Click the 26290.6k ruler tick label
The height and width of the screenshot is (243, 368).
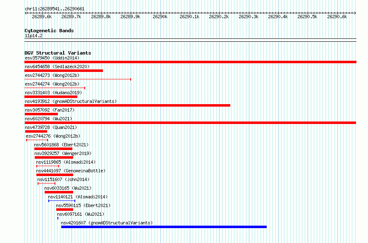click(337, 17)
